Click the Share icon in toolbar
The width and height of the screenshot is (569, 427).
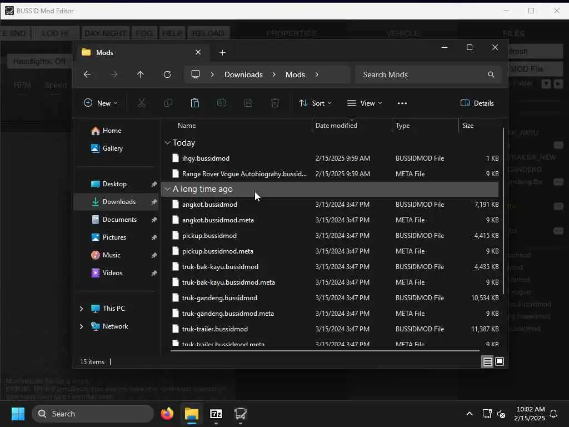coord(248,103)
